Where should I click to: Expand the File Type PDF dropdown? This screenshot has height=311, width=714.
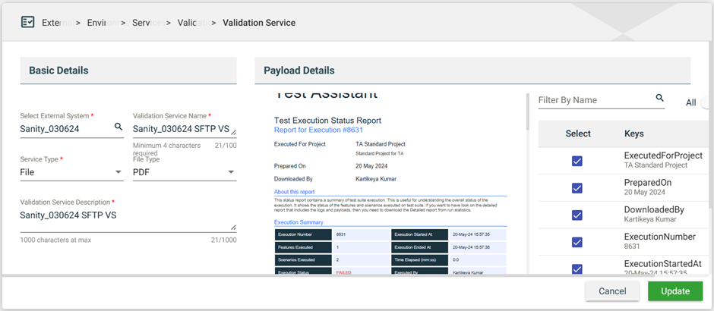coord(184,172)
